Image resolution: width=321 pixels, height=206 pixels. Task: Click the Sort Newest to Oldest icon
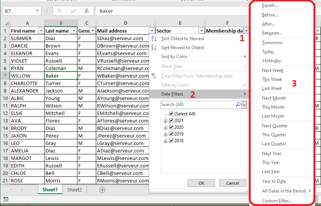click(x=154, y=48)
